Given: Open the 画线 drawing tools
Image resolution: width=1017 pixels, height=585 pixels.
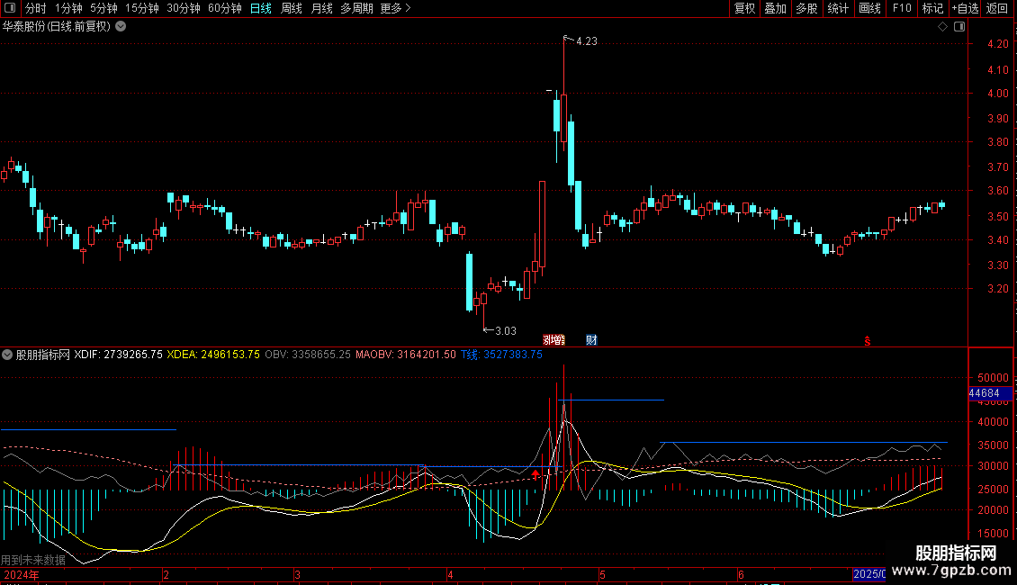Looking at the screenshot, I should coord(869,8).
